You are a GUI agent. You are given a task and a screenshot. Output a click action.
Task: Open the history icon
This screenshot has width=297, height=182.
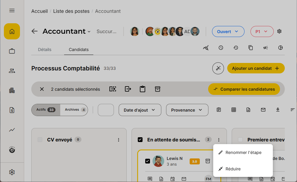point(236,48)
